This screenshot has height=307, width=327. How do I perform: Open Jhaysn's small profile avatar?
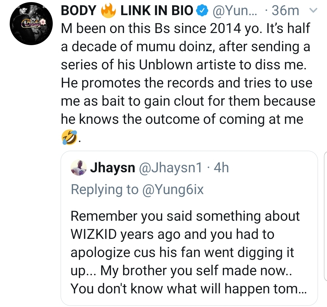[x=79, y=168]
